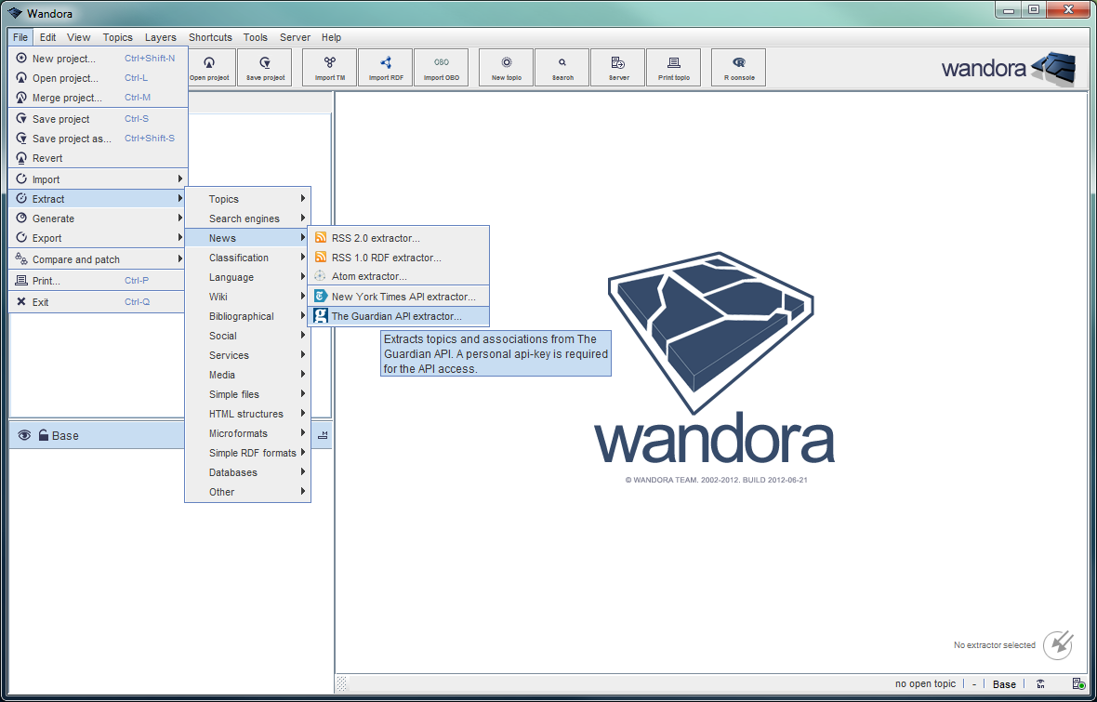Image resolution: width=1097 pixels, height=702 pixels.
Task: Click the Import TM toolbar icon
Action: pyautogui.click(x=329, y=67)
